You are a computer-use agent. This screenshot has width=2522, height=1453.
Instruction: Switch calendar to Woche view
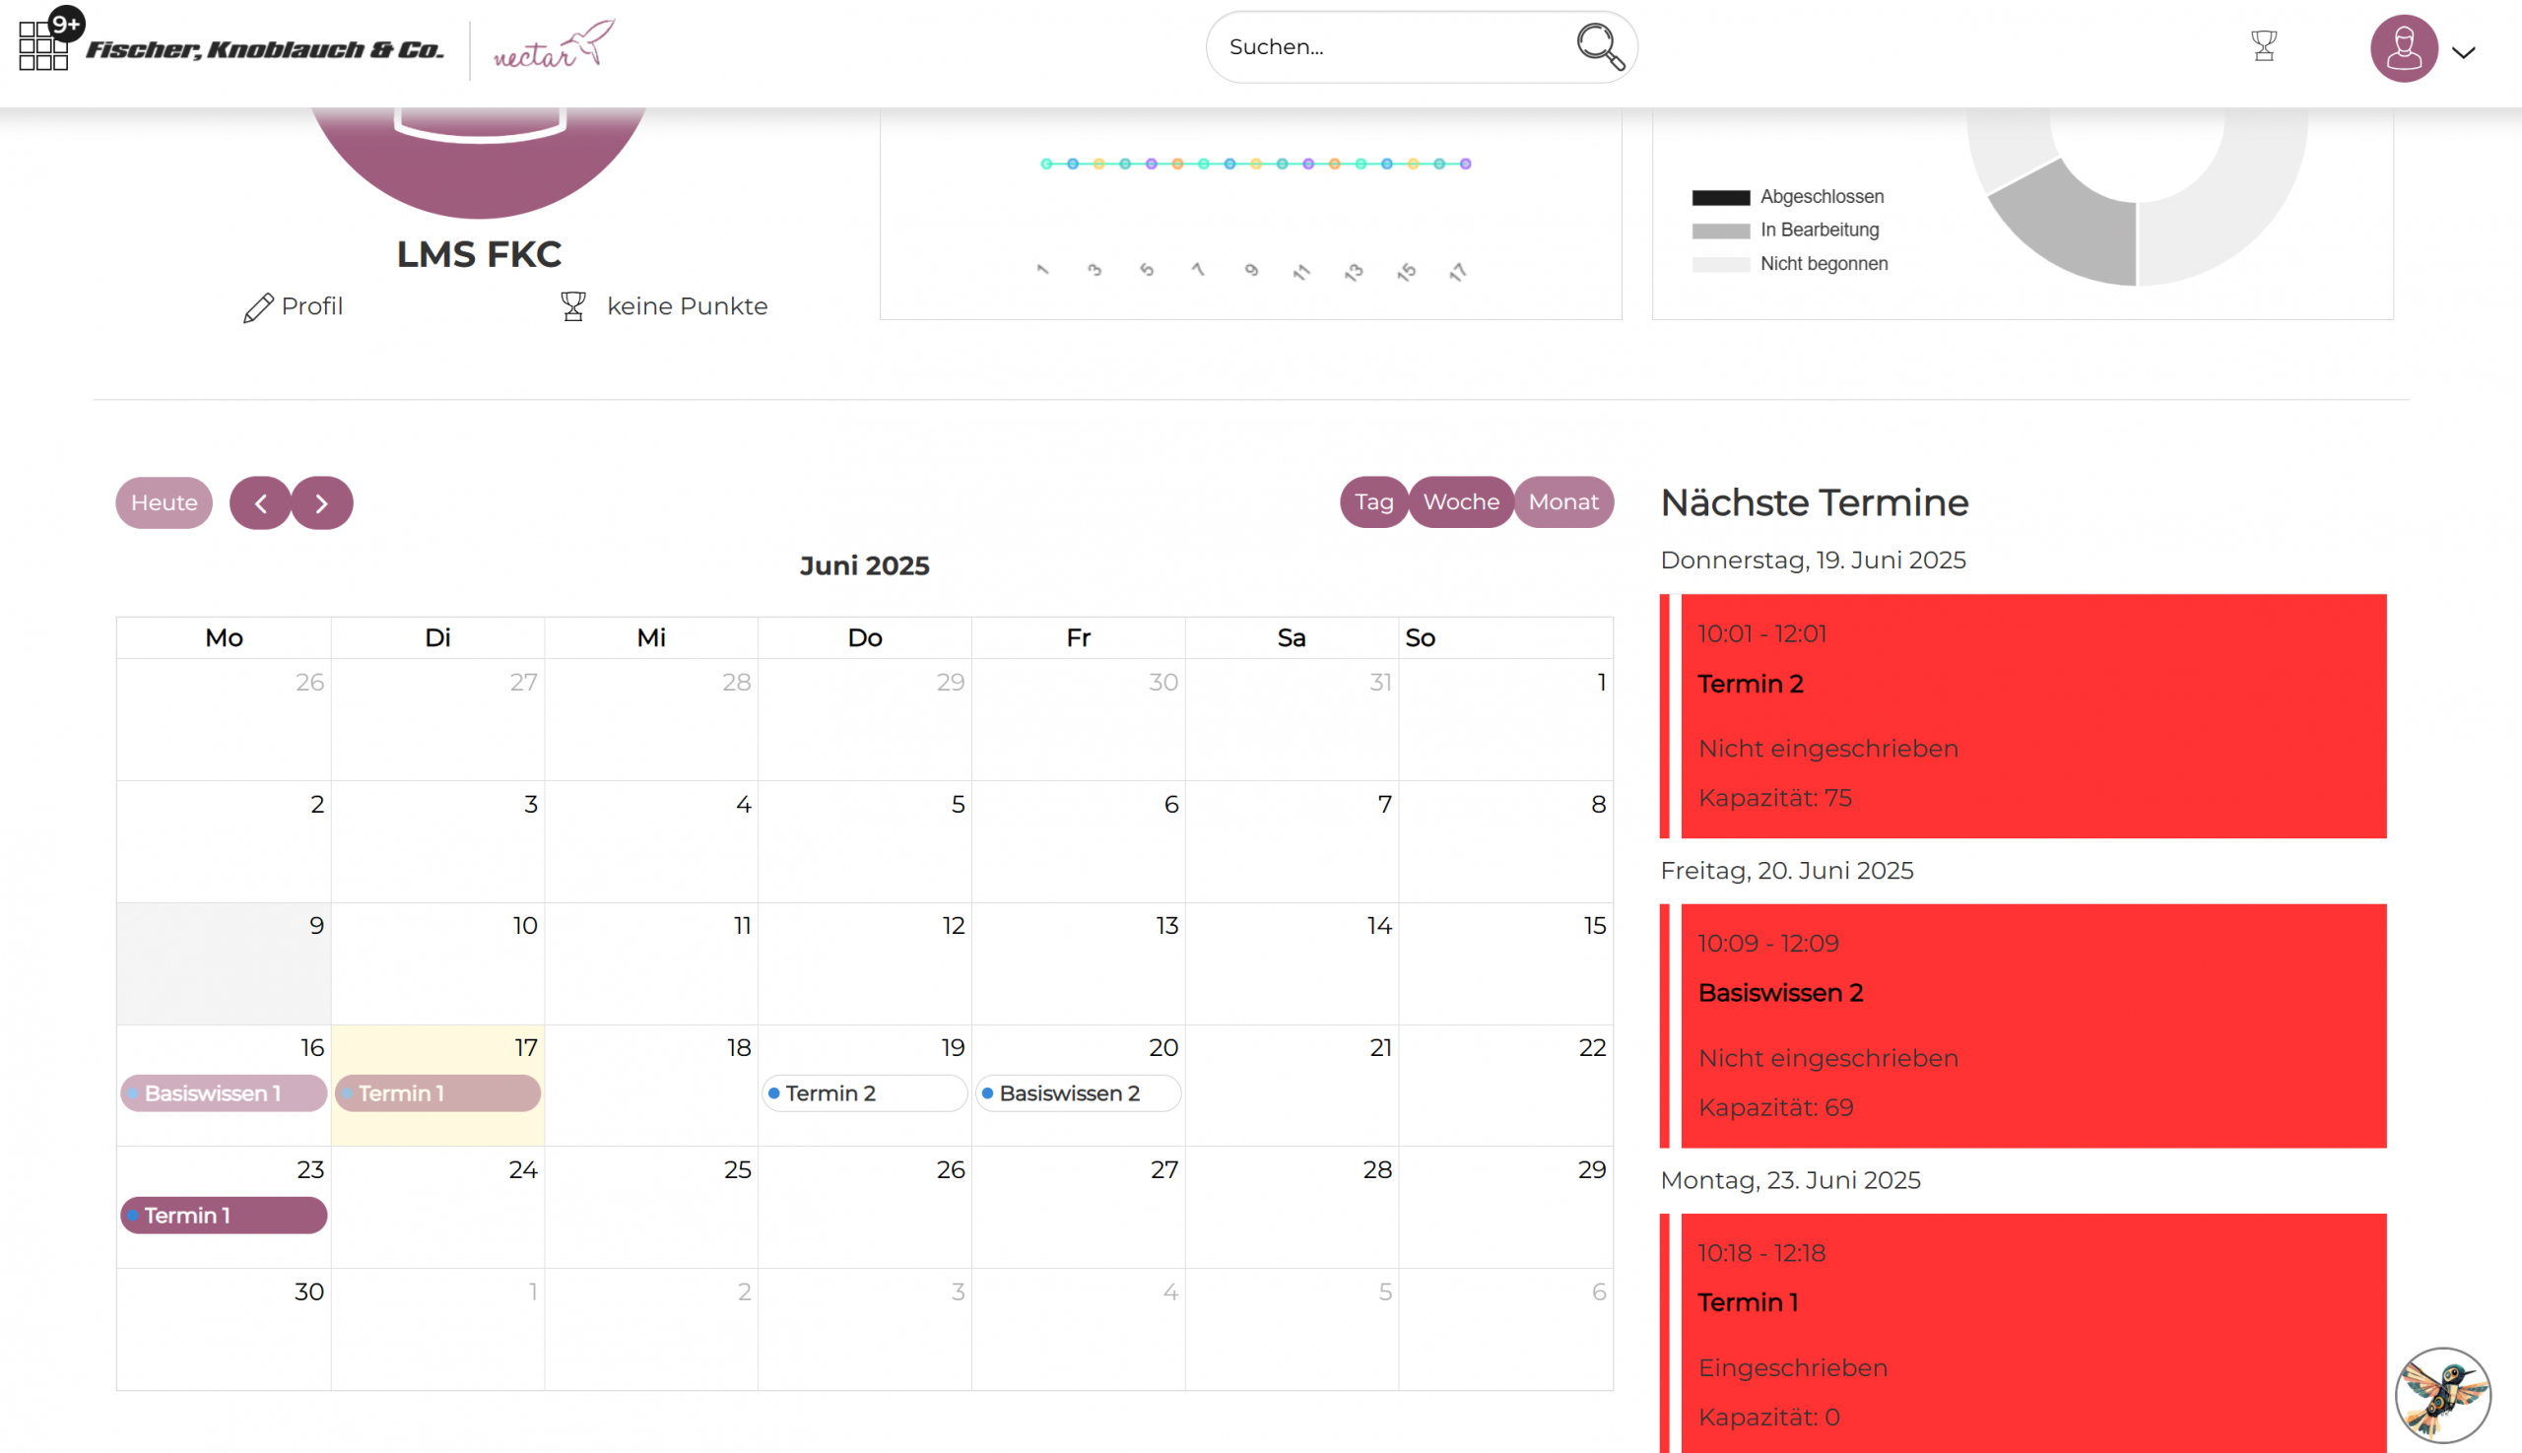click(x=1460, y=502)
